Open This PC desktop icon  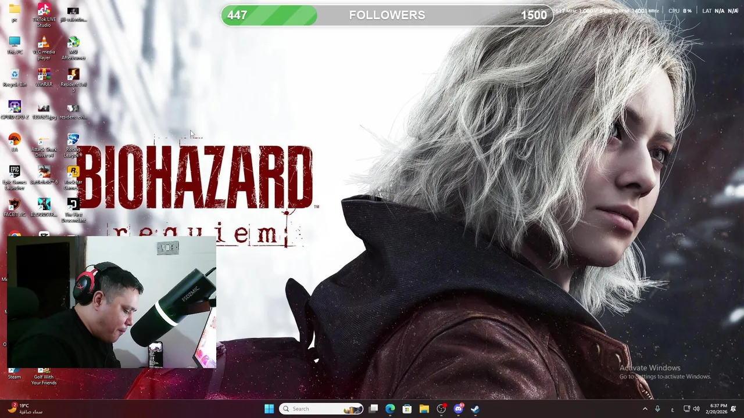tap(15, 45)
